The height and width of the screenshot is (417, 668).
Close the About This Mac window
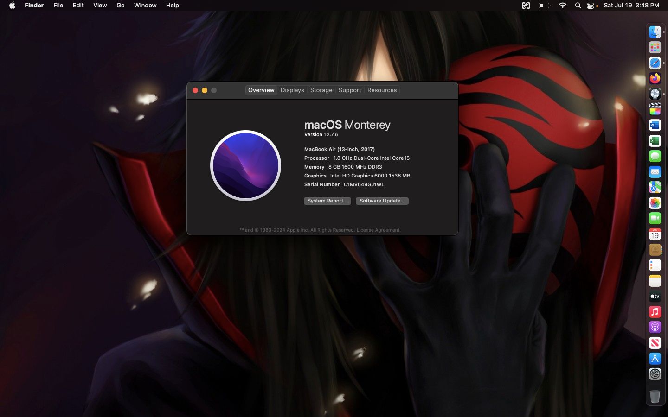[195, 90]
